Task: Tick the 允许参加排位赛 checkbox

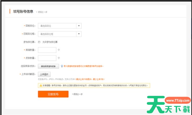Action: 39,42
